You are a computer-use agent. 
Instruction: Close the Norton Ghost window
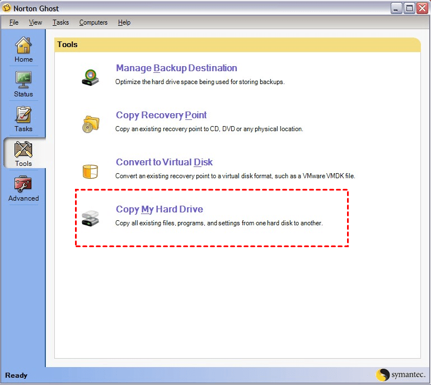click(x=422, y=8)
